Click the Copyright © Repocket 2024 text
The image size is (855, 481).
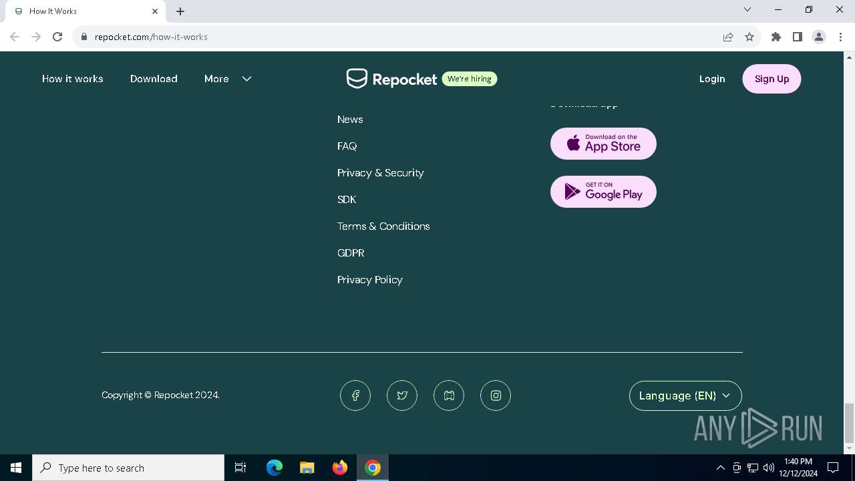[x=160, y=395]
